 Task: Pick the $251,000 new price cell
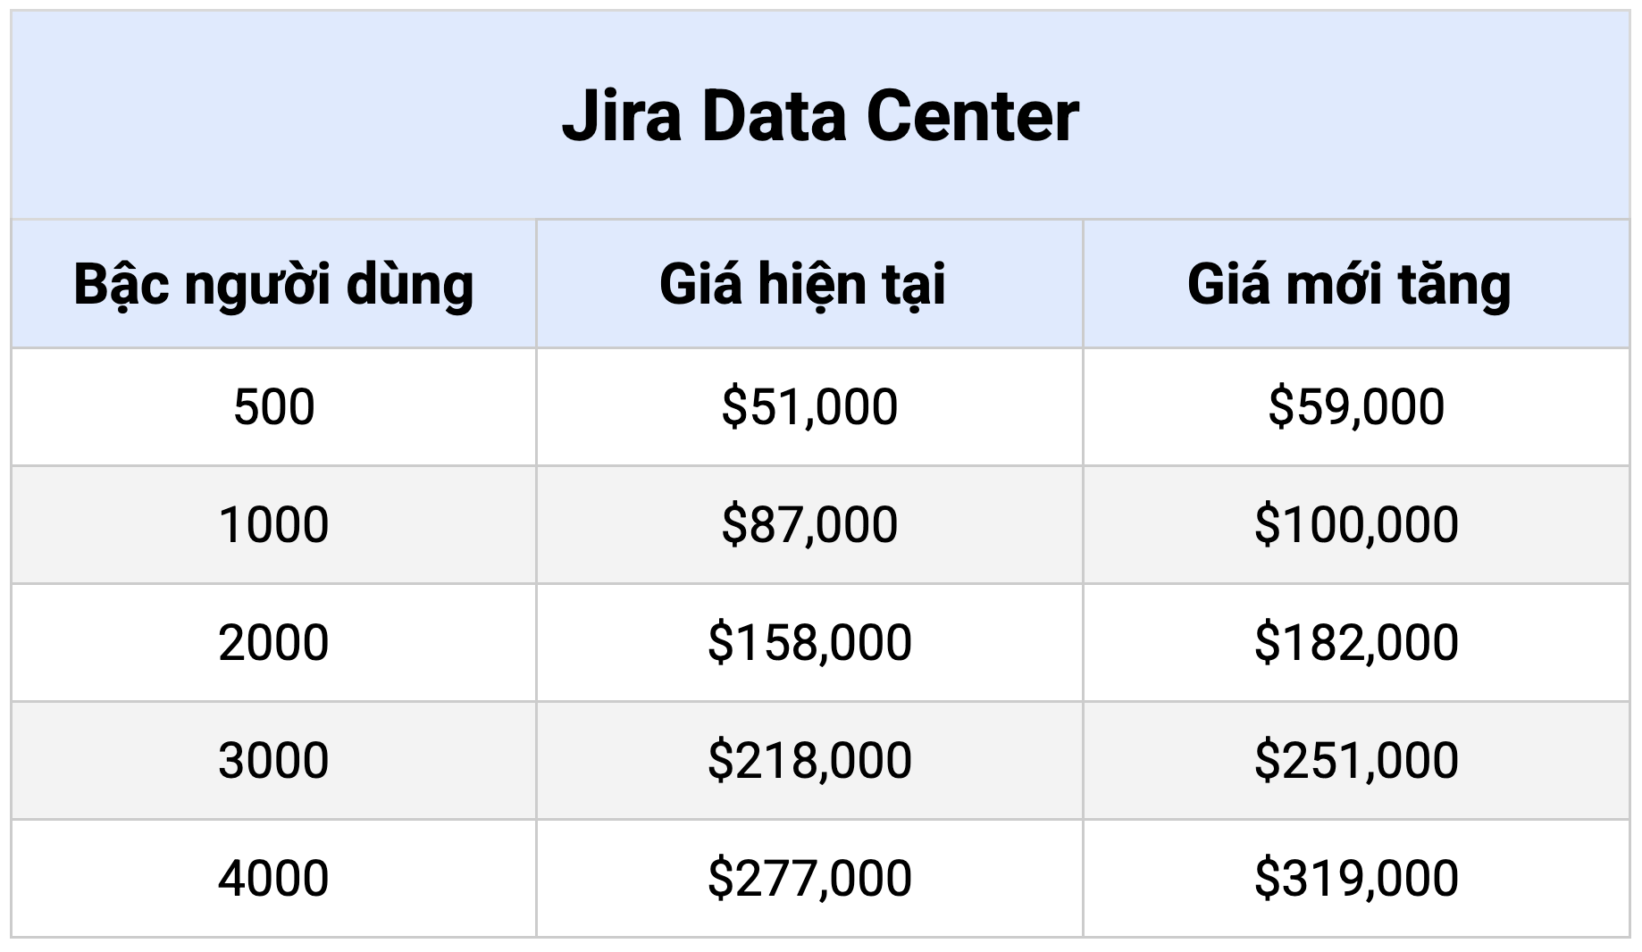pyautogui.click(x=1356, y=760)
